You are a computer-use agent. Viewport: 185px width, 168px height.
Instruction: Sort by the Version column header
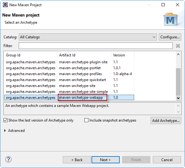click(122, 55)
